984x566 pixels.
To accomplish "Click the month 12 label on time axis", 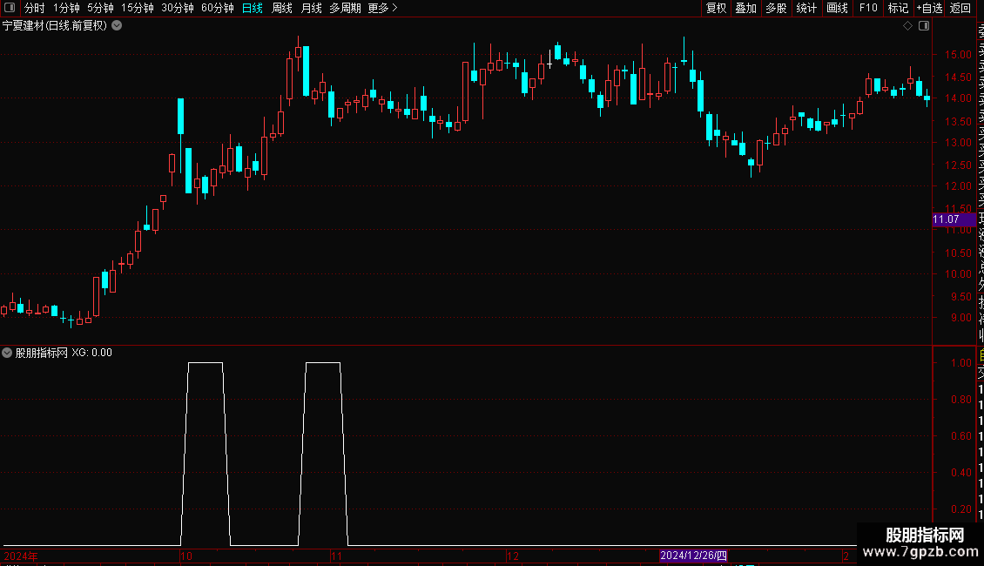I will [513, 556].
